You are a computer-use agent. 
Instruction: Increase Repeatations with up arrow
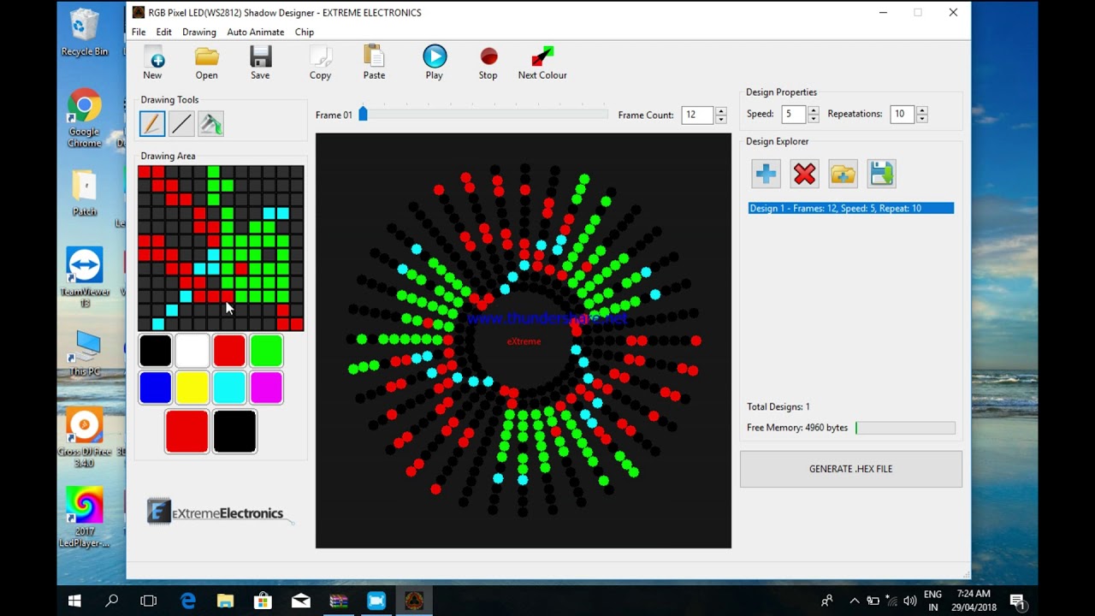[x=921, y=110]
